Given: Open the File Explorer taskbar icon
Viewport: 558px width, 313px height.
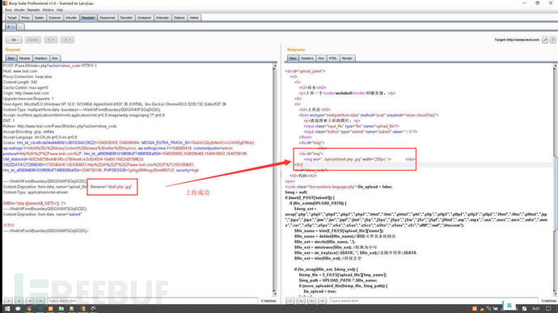Looking at the screenshot, I should 61,309.
